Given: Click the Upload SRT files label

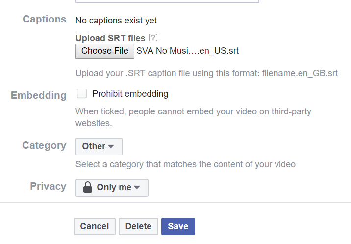Looking at the screenshot, I should point(110,38).
